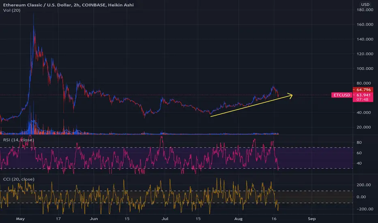
Task: Click the Ethereum Classic / U.S. Dollar chart title
Action: (68, 5)
